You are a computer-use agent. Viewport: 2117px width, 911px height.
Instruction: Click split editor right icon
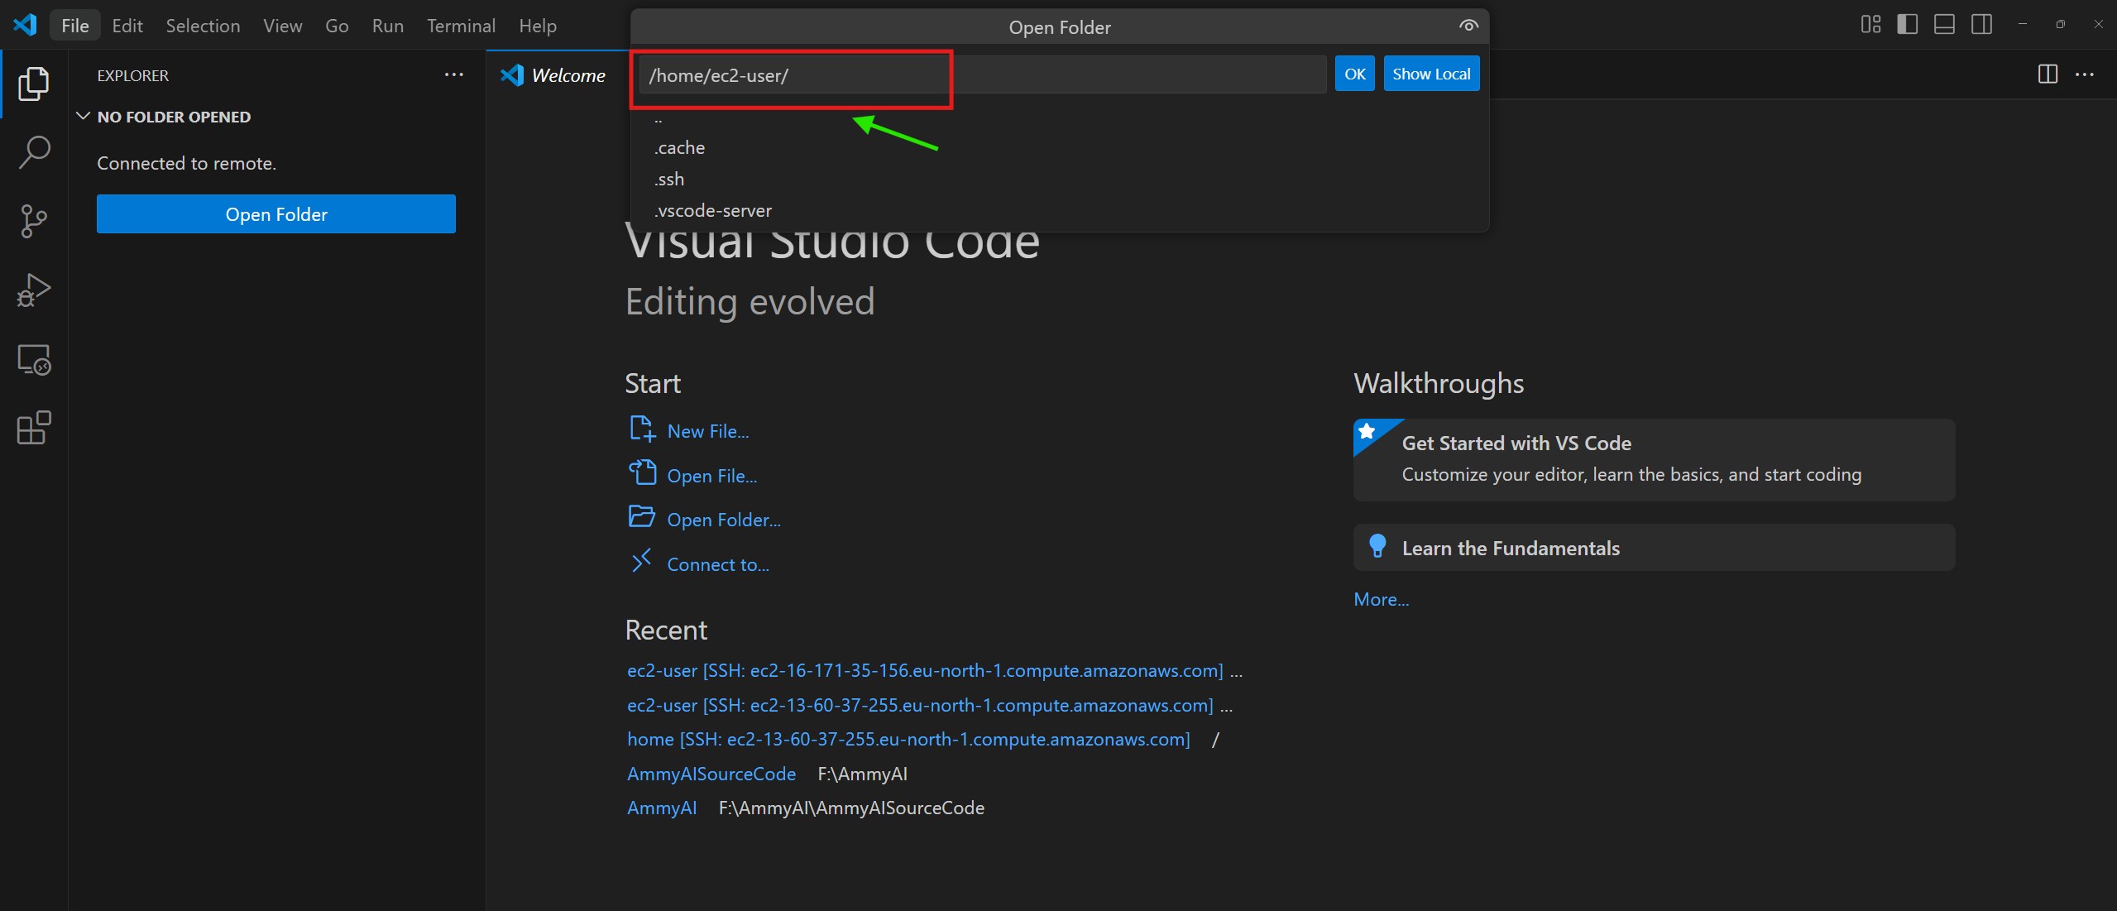tap(2048, 74)
